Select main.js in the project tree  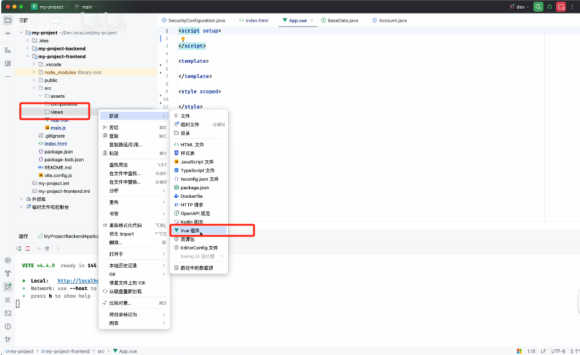click(x=55, y=128)
